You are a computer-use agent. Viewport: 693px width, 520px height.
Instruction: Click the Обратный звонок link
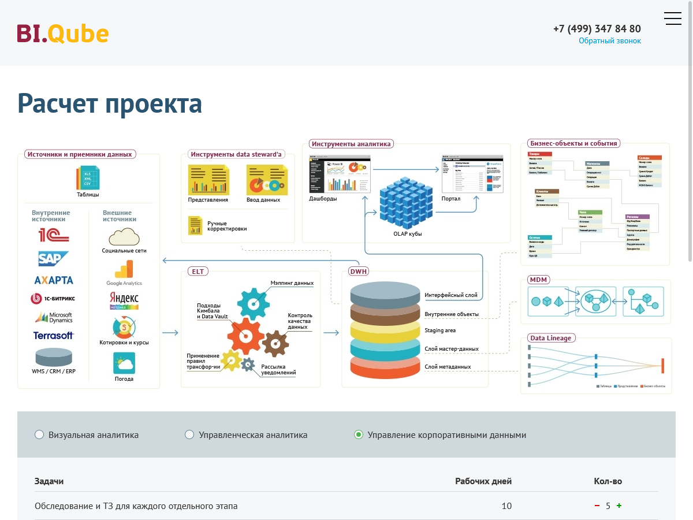(x=610, y=41)
